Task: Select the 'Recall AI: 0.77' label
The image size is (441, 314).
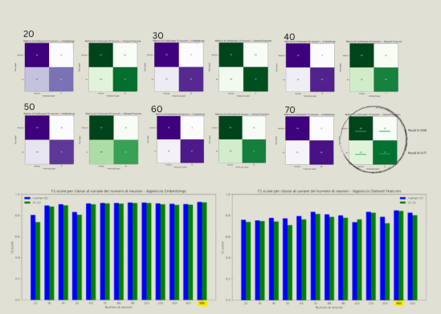Action: (x=418, y=153)
